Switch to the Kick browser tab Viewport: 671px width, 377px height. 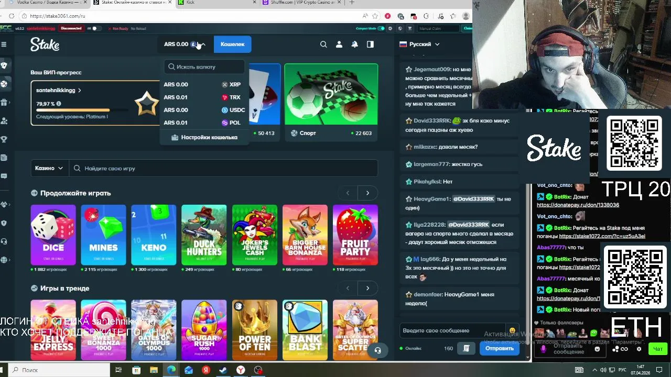(x=215, y=3)
